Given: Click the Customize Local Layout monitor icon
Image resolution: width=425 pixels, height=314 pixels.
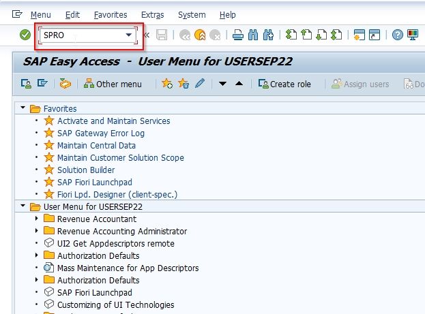Looking at the screenshot, I should point(413,35).
